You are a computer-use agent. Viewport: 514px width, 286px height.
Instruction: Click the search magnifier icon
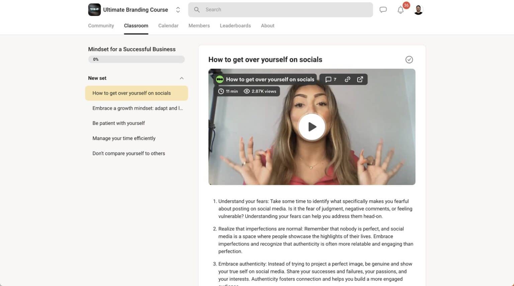[197, 10]
